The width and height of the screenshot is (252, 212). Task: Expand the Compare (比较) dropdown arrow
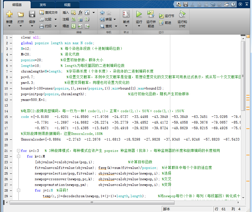56,19
